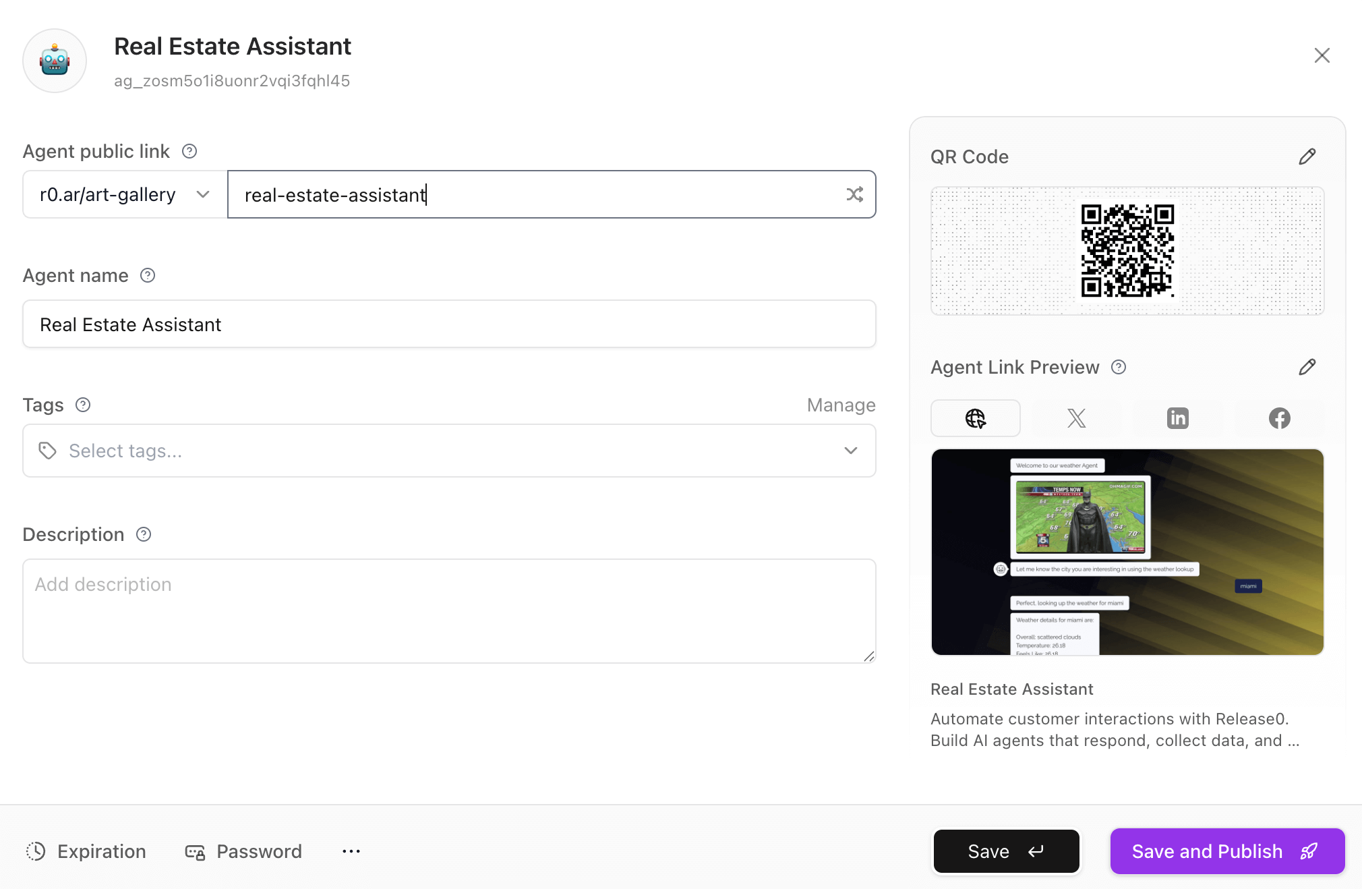Open the more options ellipsis menu
Image resolution: width=1362 pixels, height=889 pixels.
tap(351, 851)
